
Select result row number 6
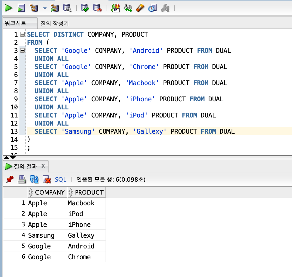coord(15,257)
